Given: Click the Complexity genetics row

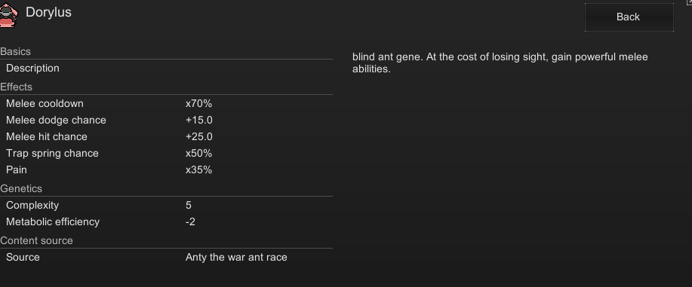Looking at the screenshot, I should [x=166, y=206].
